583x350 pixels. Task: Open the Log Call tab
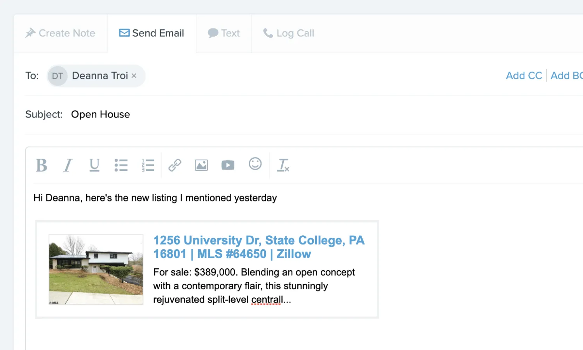pos(288,33)
